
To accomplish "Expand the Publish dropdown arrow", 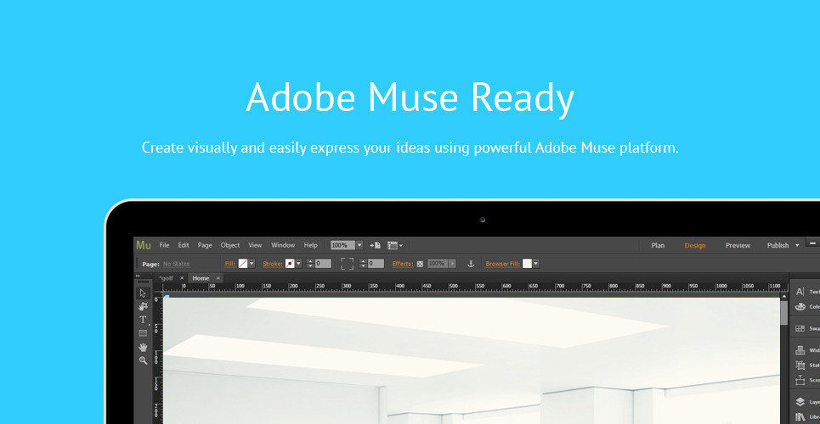I will point(797,245).
